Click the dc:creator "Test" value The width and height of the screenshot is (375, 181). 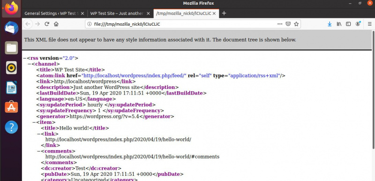[80, 168]
